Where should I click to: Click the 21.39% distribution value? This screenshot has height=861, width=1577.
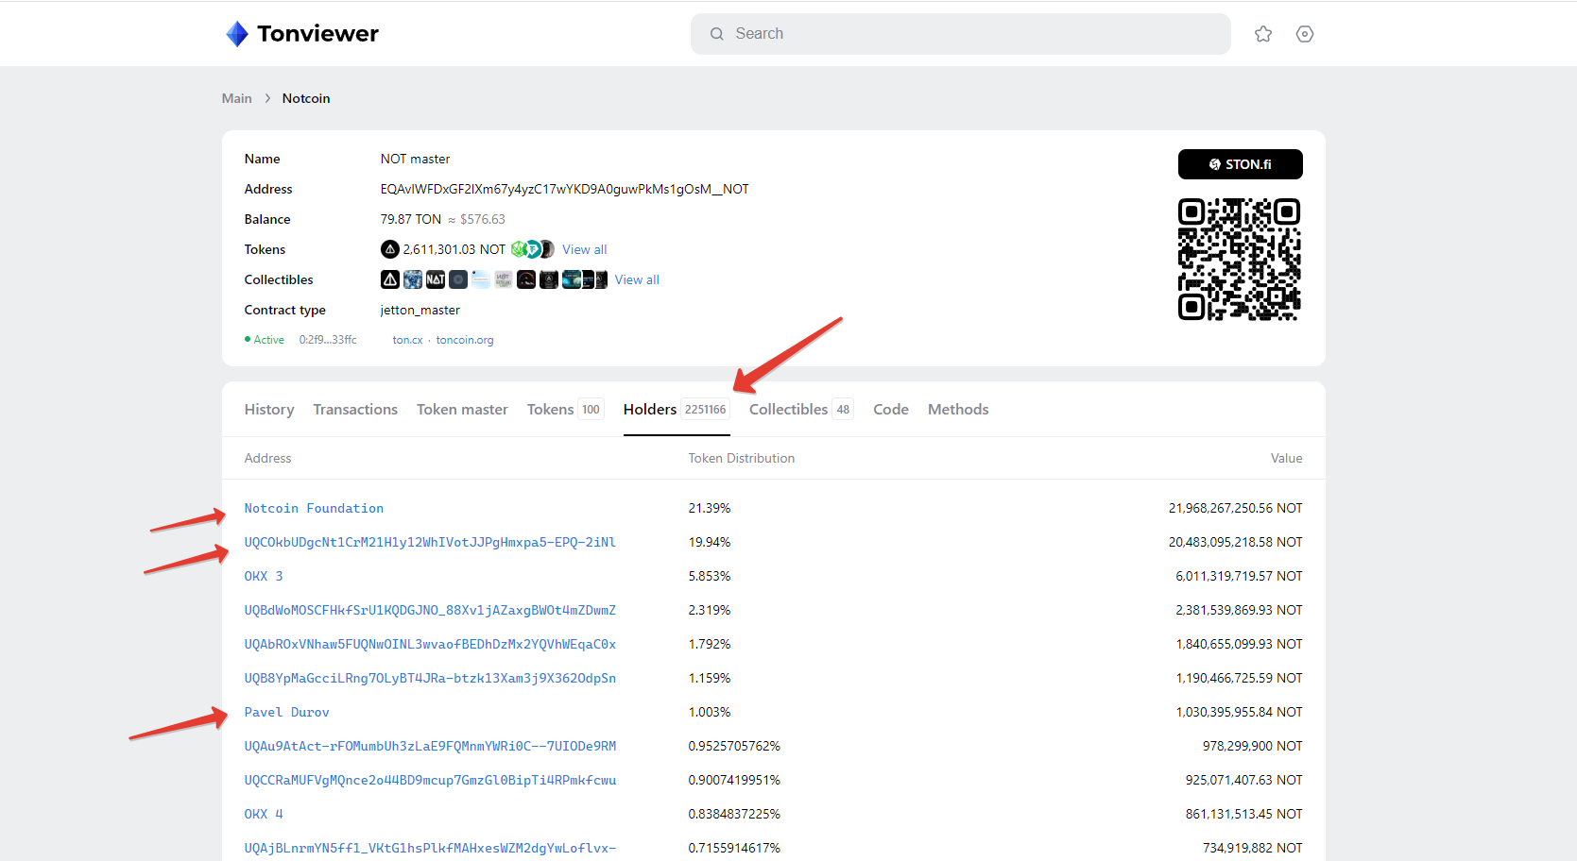[710, 508]
